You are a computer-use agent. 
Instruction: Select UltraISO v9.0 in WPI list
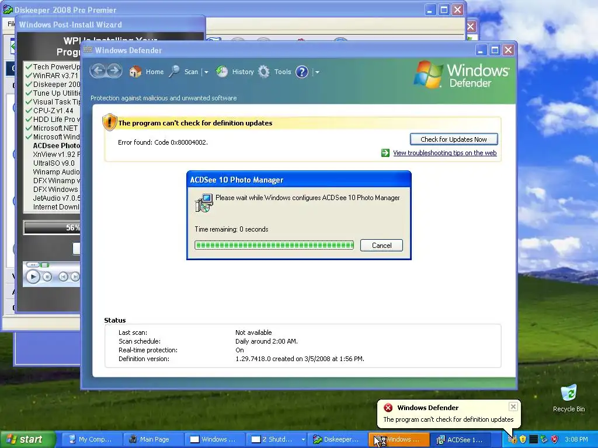(54, 163)
